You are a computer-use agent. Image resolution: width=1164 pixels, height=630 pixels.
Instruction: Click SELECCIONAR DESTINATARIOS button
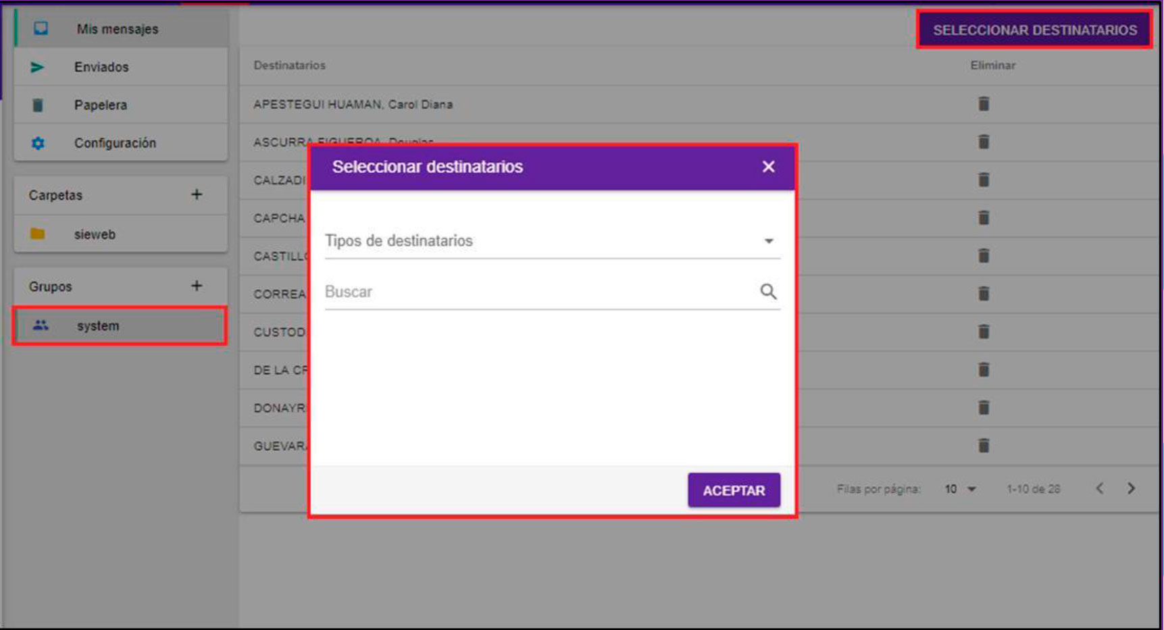click(x=1034, y=30)
